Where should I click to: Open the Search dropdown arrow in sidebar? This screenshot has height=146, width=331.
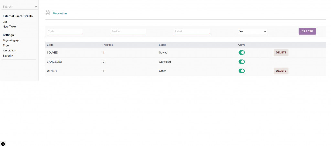[36, 7]
